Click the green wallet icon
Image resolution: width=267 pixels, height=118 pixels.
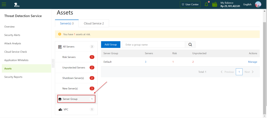(215, 5)
